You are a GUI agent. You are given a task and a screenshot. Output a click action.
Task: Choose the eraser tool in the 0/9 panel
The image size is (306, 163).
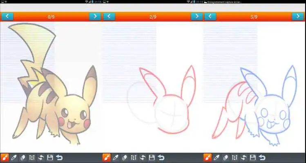(x=22, y=158)
